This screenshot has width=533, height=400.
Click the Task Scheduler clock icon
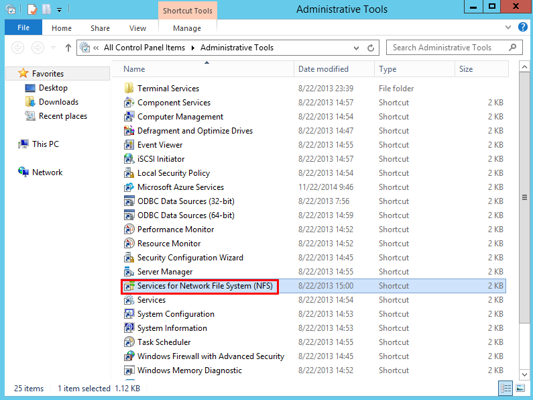point(129,342)
